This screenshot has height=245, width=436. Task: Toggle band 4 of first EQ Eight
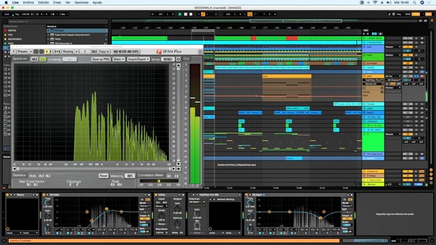click(89, 233)
